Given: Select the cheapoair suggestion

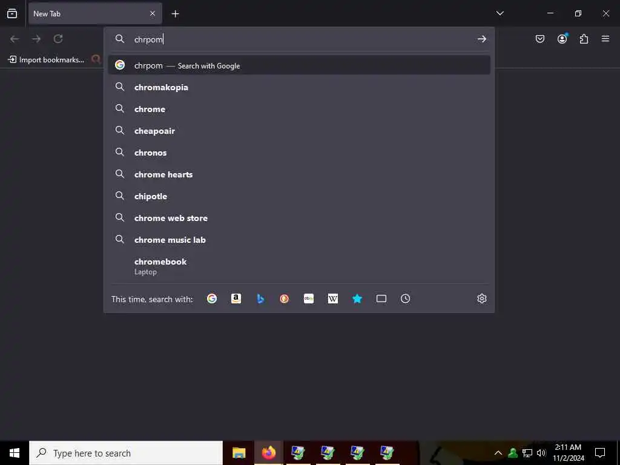Looking at the screenshot, I should [x=299, y=131].
